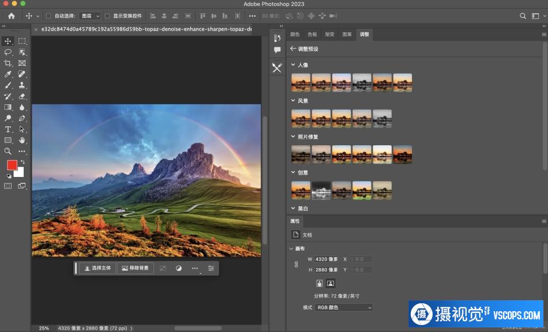This screenshot has width=548, height=332.
Task: Toggle Quick Mask mode
Action: (x=7, y=186)
